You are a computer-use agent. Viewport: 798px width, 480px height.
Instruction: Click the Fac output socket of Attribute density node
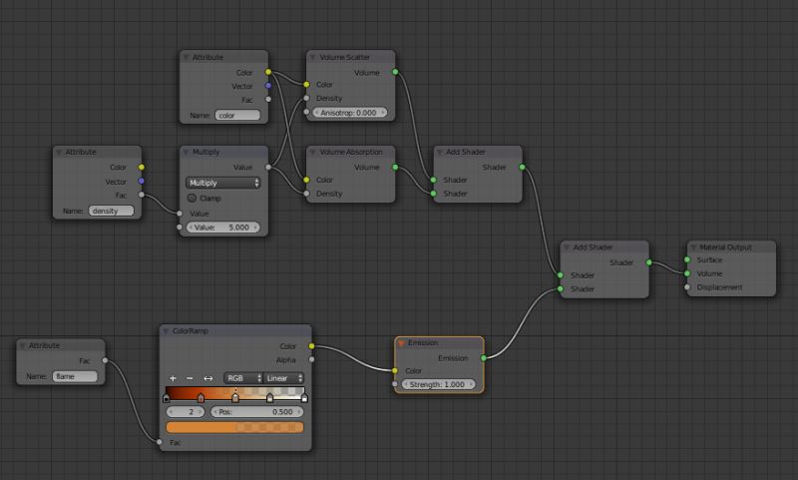[142, 195]
